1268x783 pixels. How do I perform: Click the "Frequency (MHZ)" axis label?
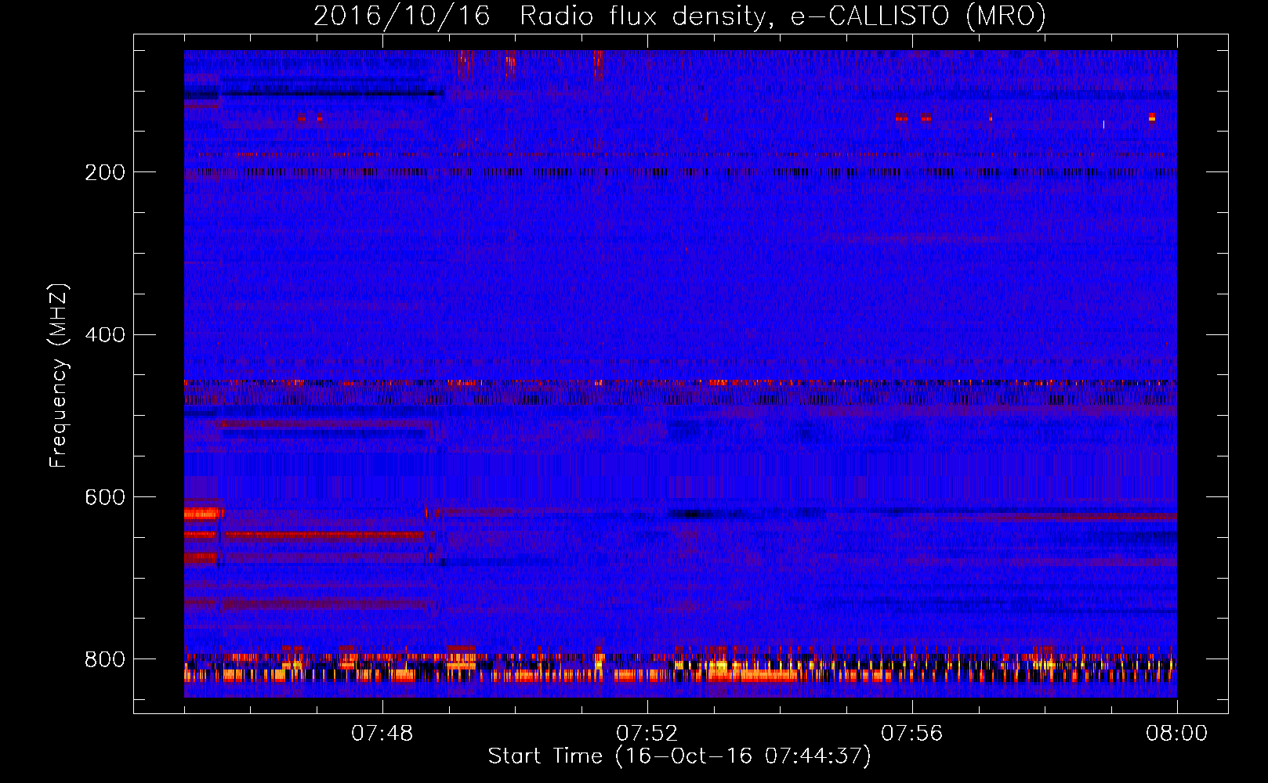(59, 376)
